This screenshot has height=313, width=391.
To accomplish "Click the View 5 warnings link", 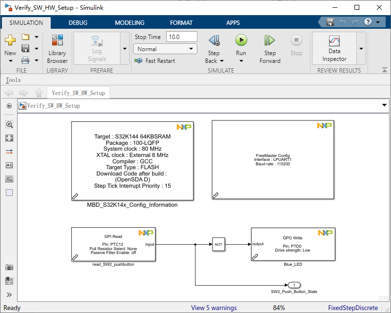I will [x=214, y=308].
